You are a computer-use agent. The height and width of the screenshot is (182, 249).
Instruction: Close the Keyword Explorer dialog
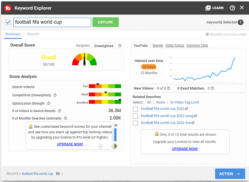click(242, 7)
